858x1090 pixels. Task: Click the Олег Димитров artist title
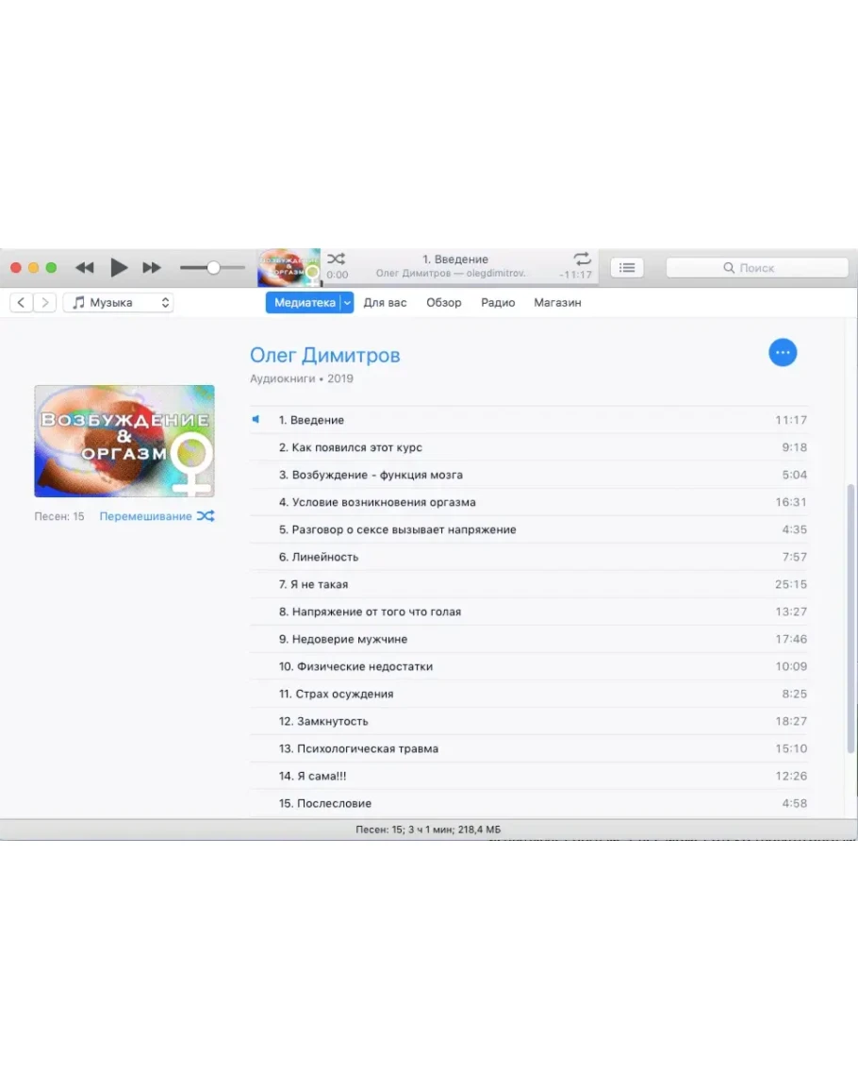pos(324,355)
